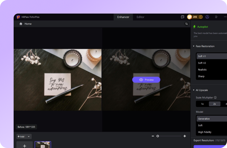Click the orange plus to add credits

201,17
